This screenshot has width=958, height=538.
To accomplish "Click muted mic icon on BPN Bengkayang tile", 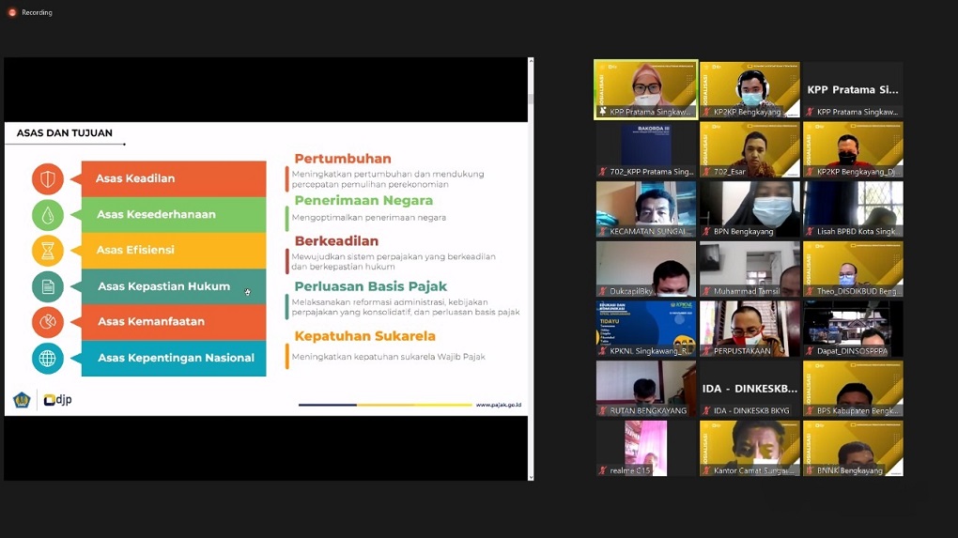I will (706, 231).
